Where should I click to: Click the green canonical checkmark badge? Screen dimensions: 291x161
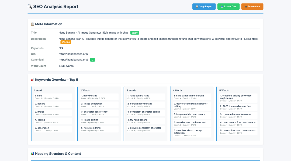[x=92, y=60]
